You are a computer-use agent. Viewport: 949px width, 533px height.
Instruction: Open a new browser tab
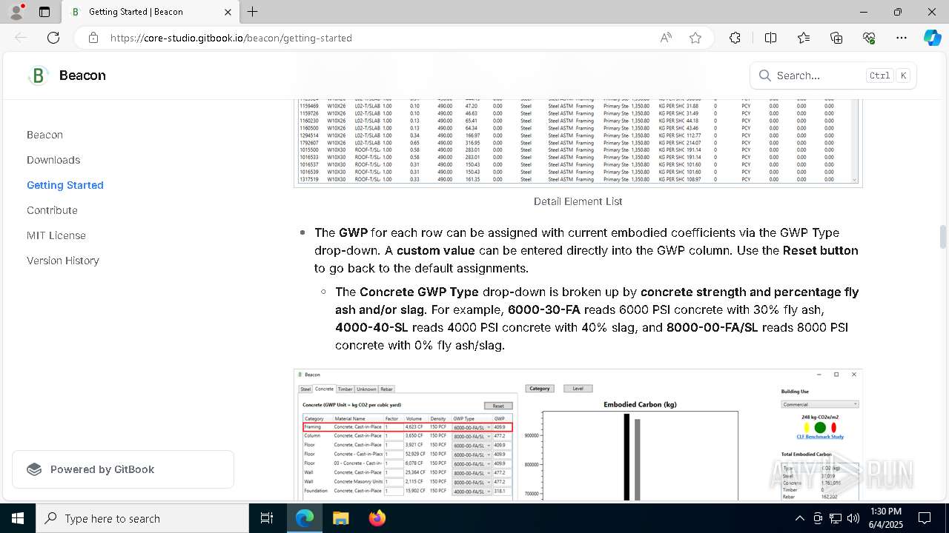[253, 12]
